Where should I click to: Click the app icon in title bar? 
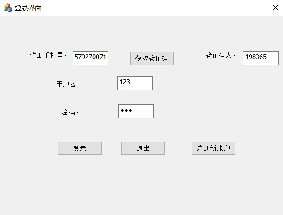[x=8, y=8]
